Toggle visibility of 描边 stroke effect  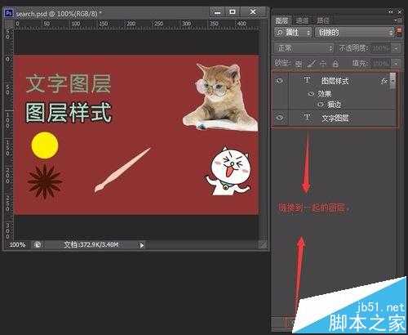321,104
